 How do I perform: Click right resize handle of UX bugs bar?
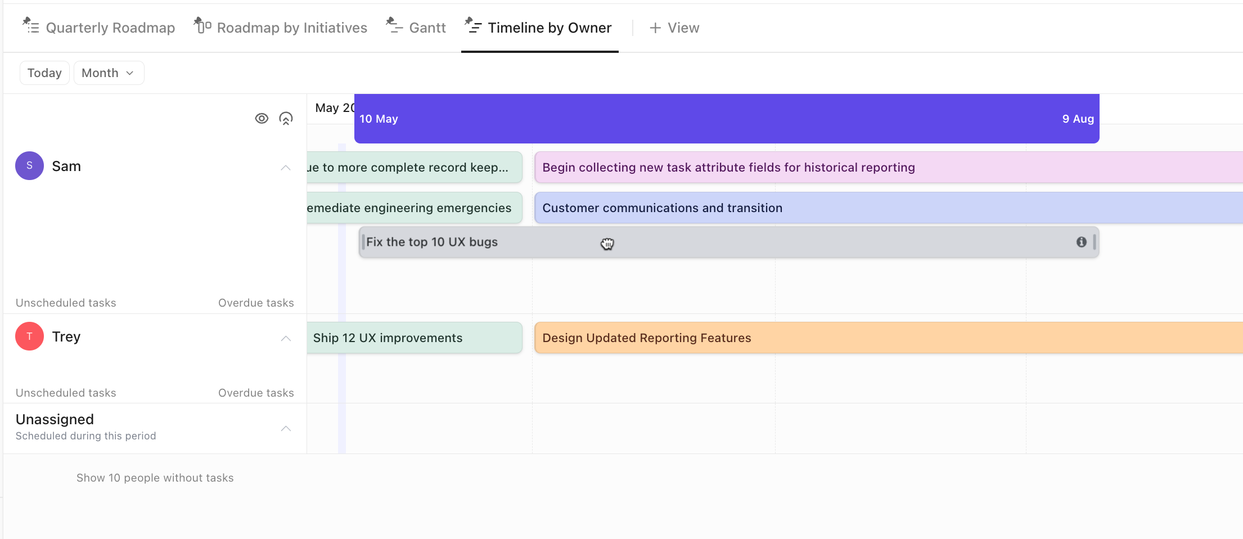click(1094, 242)
